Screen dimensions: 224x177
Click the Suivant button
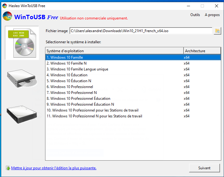(x=204, y=168)
